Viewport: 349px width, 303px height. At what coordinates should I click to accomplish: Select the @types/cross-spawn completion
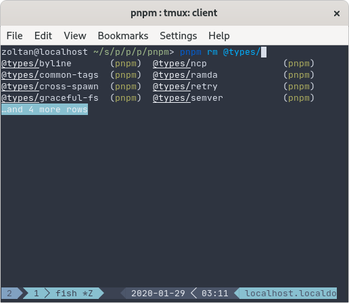[50, 87]
